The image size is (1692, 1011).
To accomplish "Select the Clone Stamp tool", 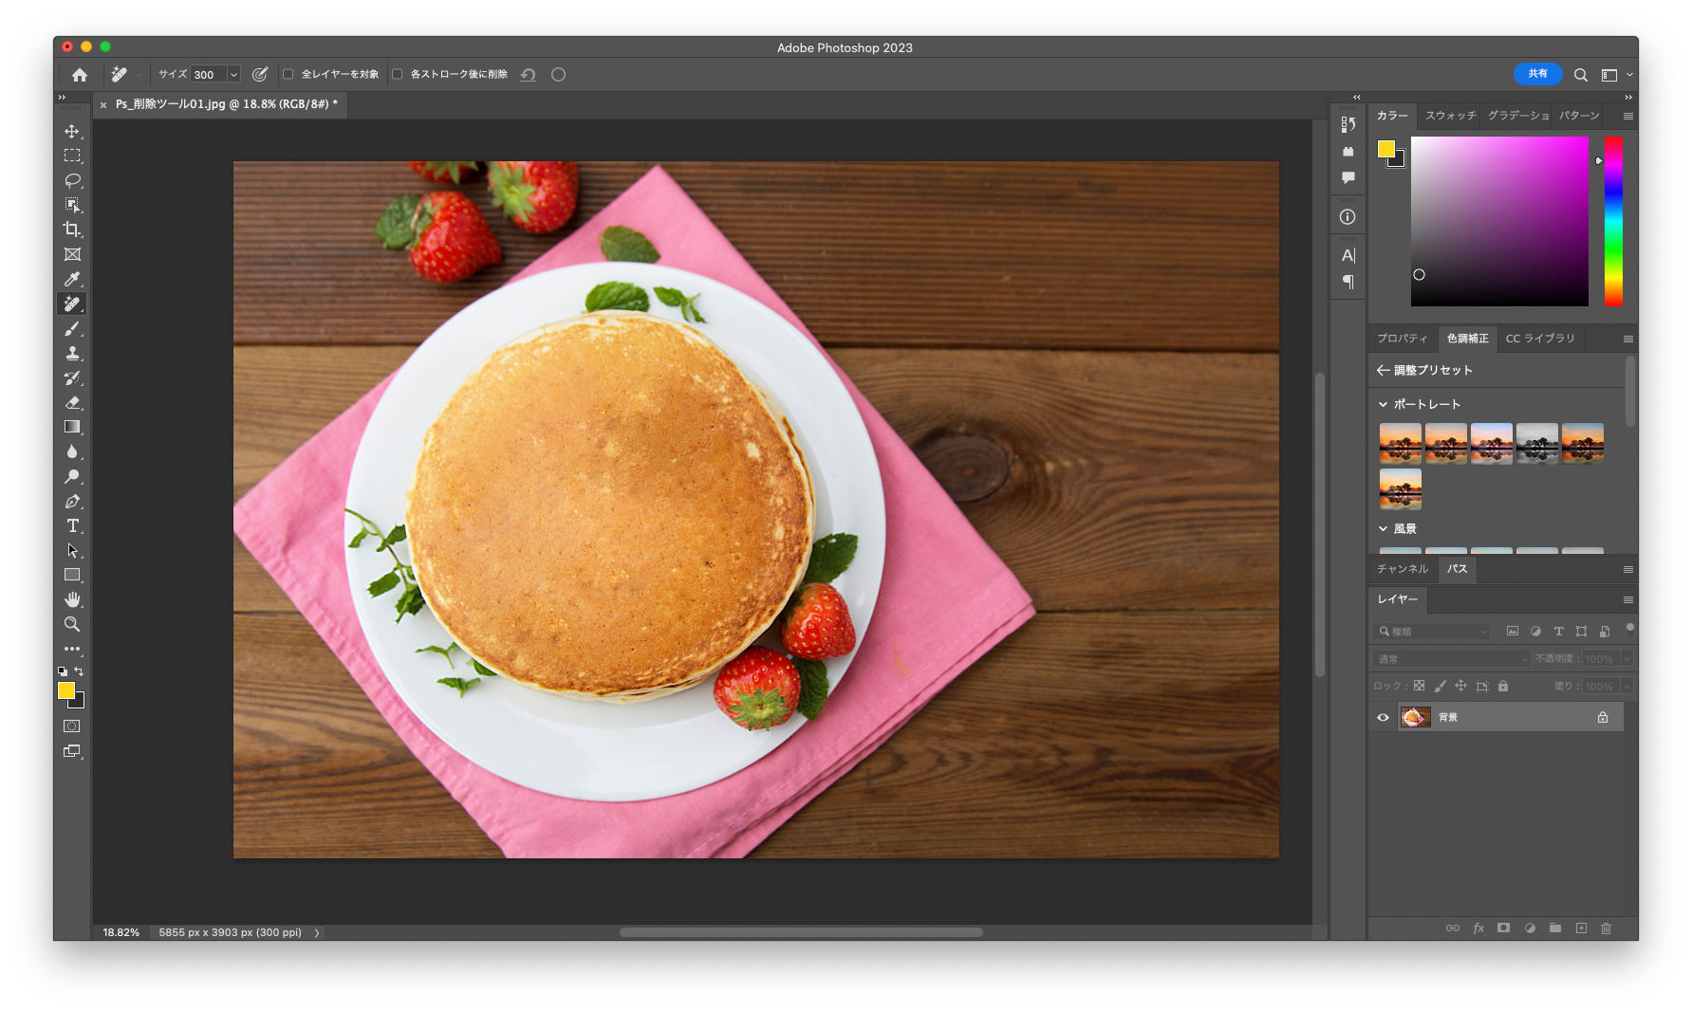I will pos(72,353).
